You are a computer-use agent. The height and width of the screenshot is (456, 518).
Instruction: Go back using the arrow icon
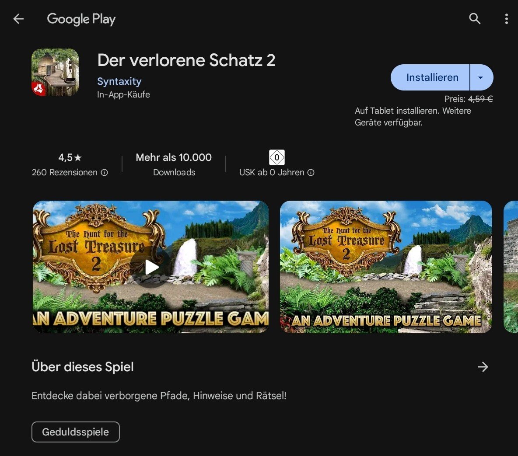[18, 19]
